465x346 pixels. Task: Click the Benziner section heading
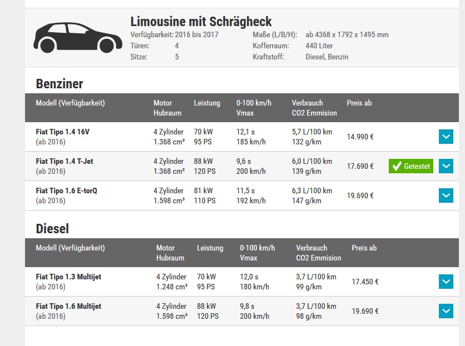60,84
